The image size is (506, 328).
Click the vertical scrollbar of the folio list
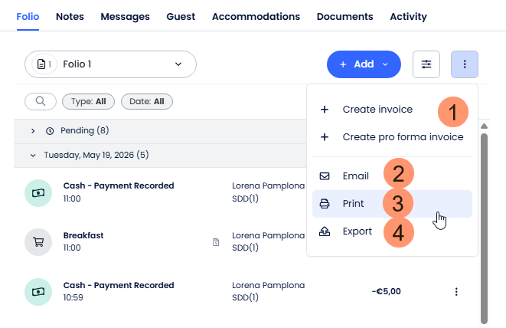(484, 228)
